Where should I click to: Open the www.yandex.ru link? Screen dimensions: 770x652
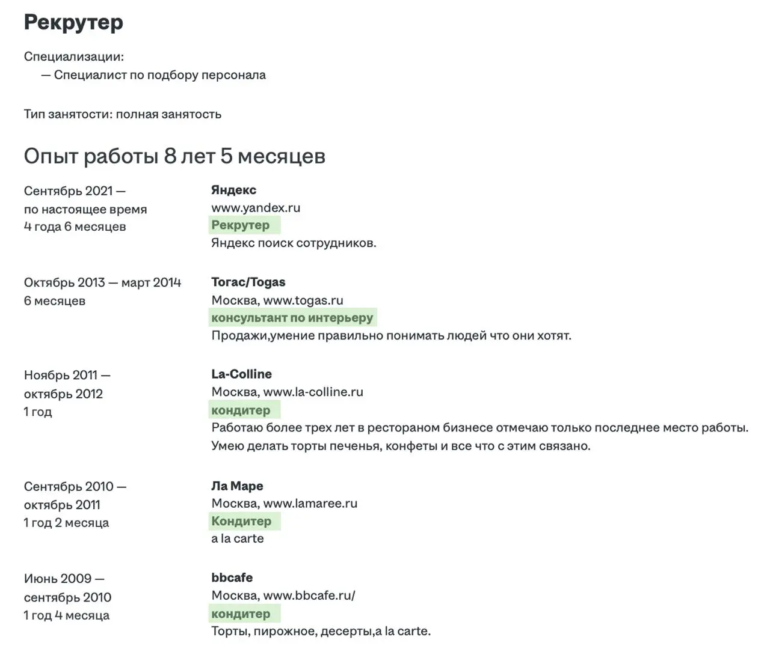pyautogui.click(x=255, y=208)
